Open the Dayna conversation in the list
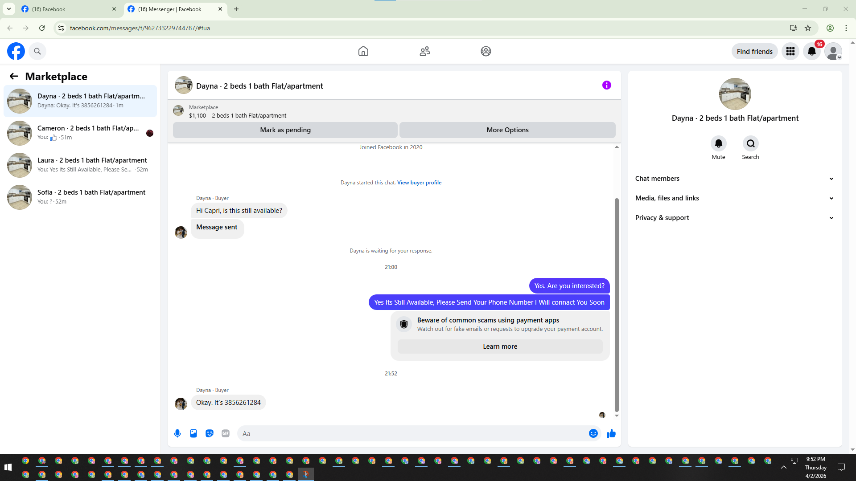 (80, 101)
